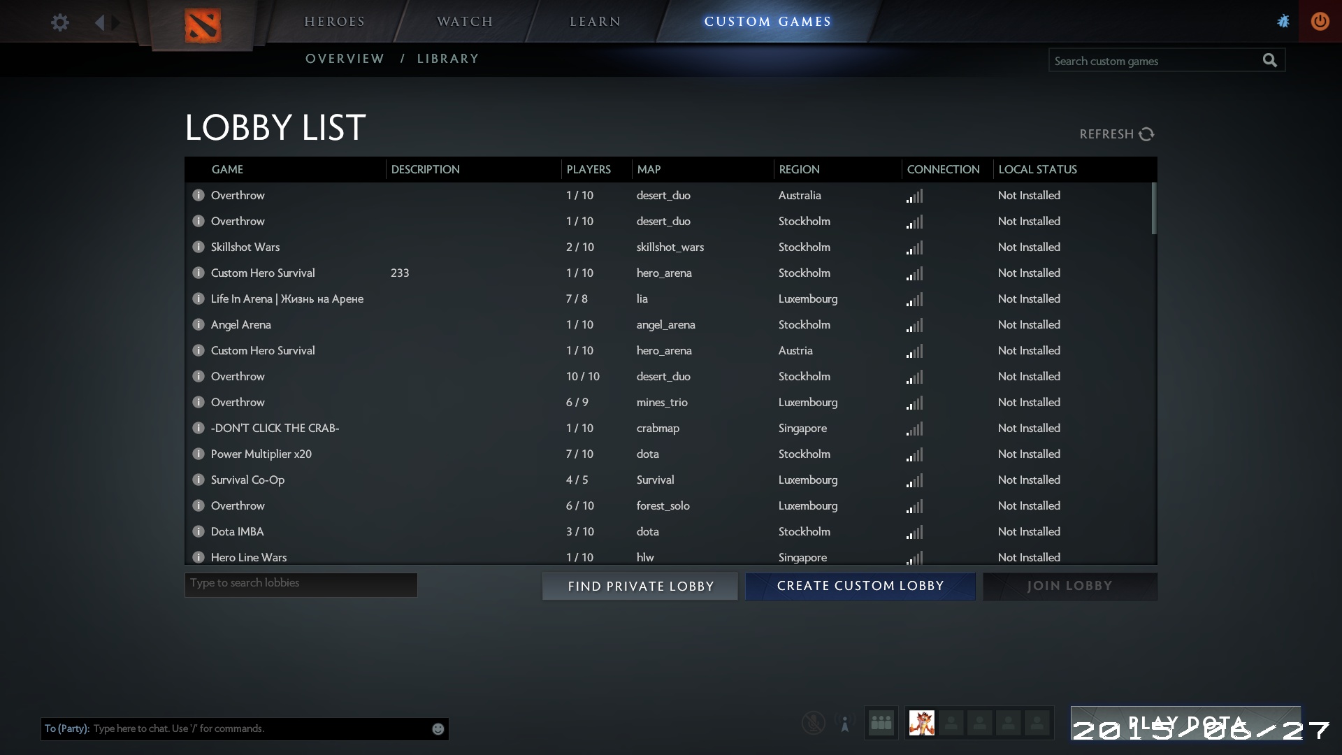Select the Survival Co-Op lobby name

click(x=247, y=480)
